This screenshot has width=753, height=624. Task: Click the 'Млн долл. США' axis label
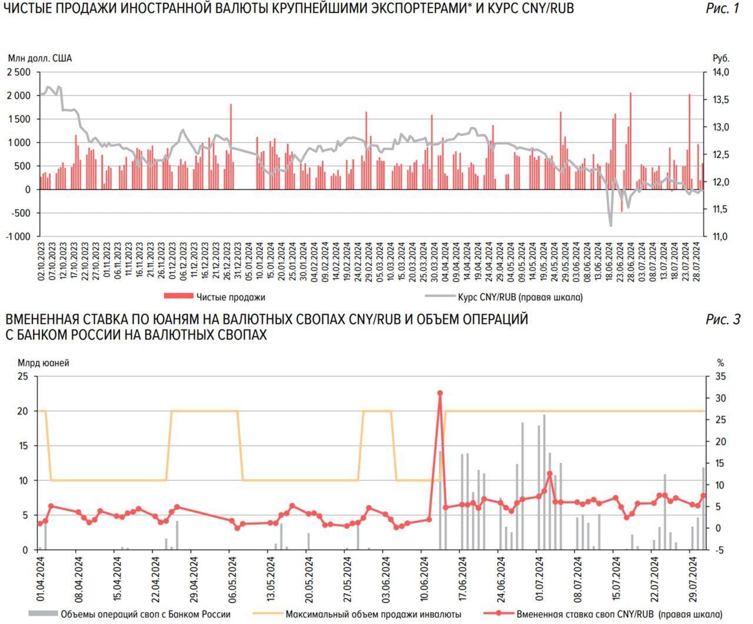(40, 58)
